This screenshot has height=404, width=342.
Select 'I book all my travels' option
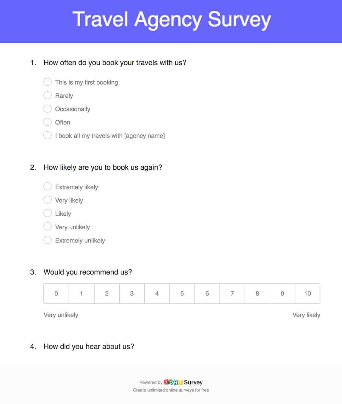click(x=48, y=135)
